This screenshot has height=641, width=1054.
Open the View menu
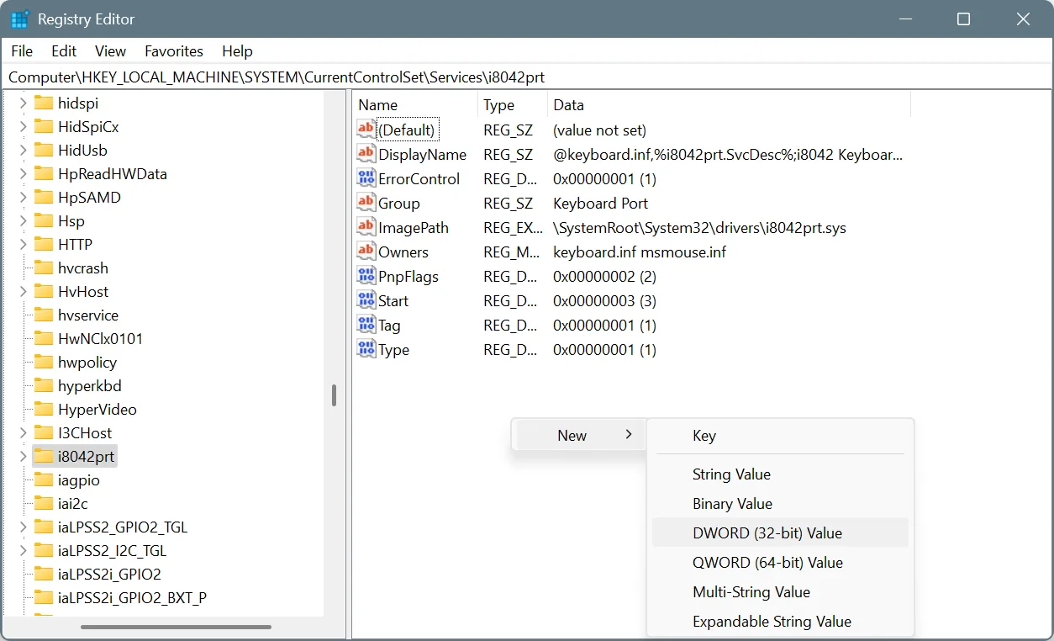110,51
